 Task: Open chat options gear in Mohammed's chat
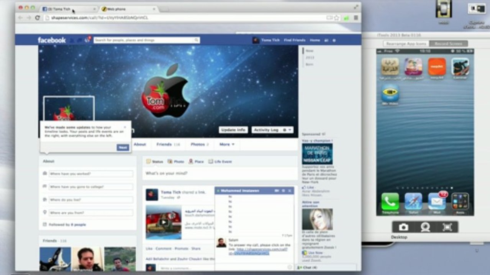point(284,191)
